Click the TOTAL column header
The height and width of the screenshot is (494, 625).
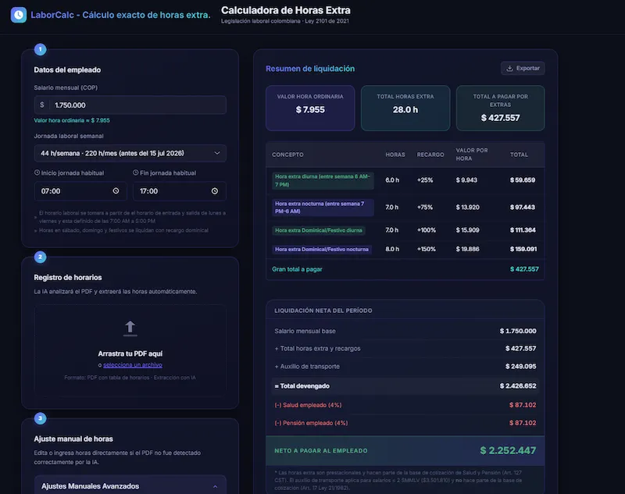[x=519, y=155]
